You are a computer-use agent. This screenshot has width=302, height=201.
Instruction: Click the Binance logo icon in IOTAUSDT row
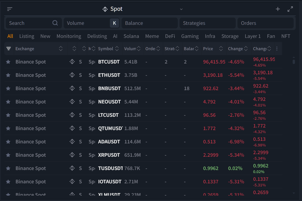[72, 181]
